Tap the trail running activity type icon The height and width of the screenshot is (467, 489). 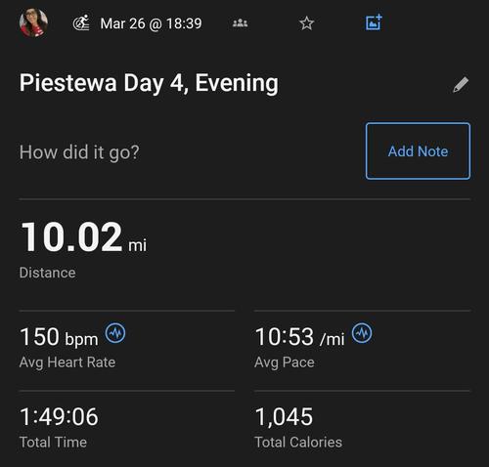[81, 23]
